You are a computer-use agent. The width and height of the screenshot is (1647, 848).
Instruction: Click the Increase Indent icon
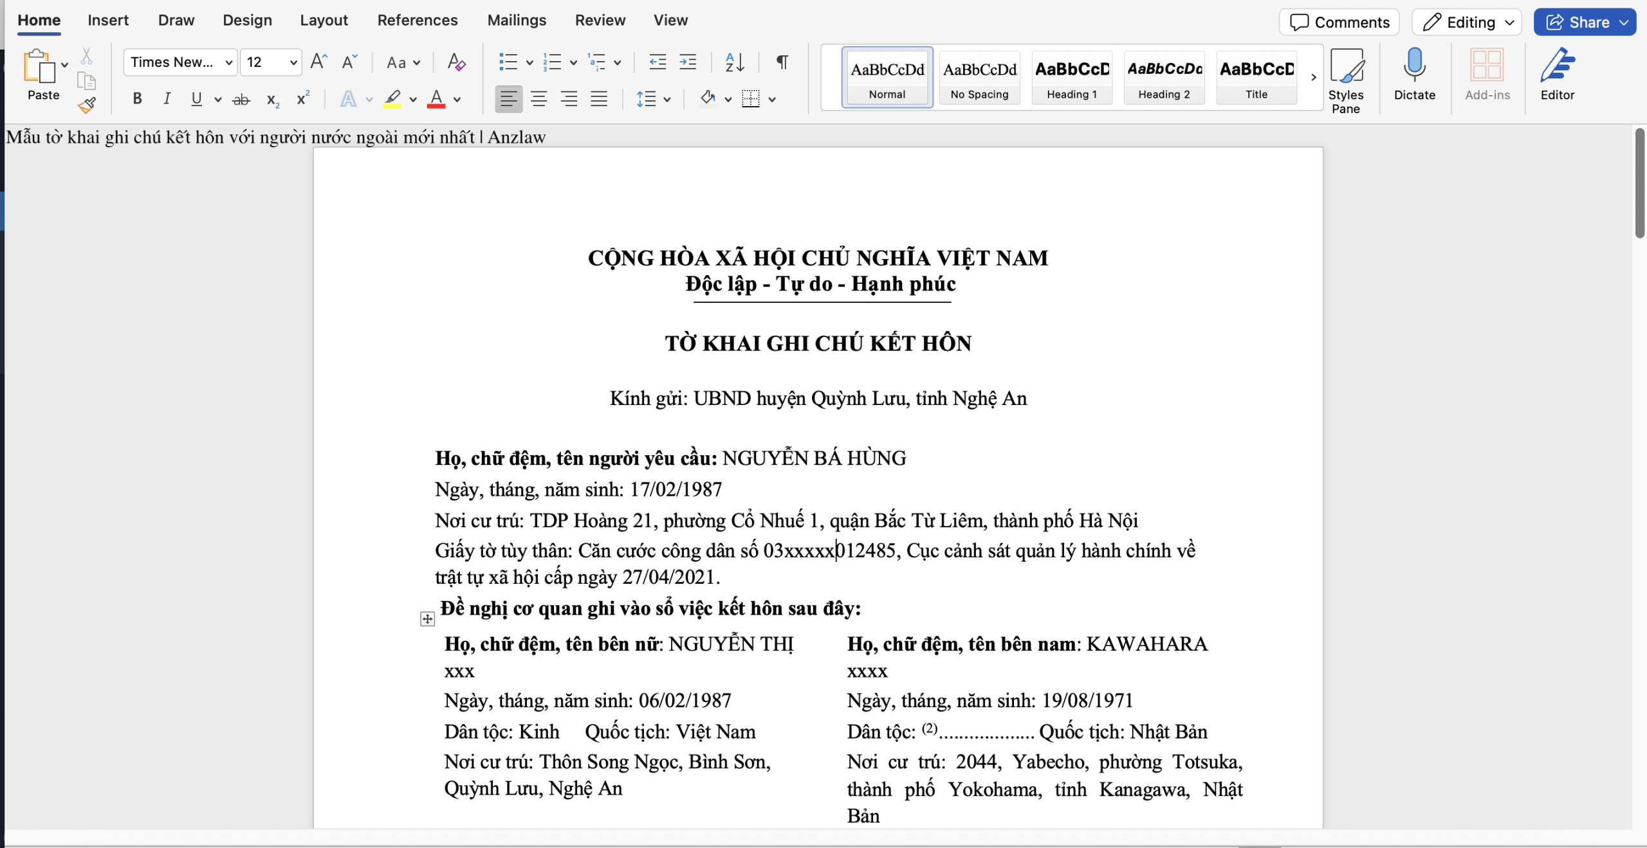(688, 62)
